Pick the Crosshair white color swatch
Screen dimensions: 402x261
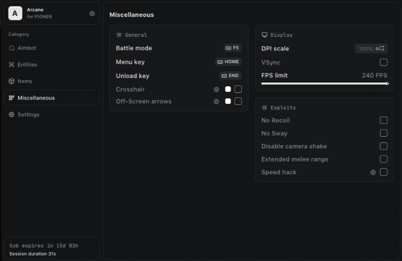(228, 89)
